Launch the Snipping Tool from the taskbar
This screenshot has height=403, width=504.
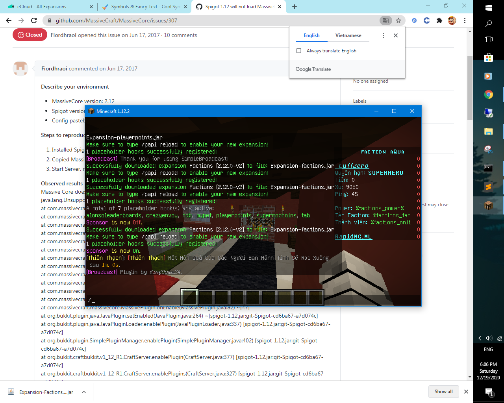(x=489, y=150)
